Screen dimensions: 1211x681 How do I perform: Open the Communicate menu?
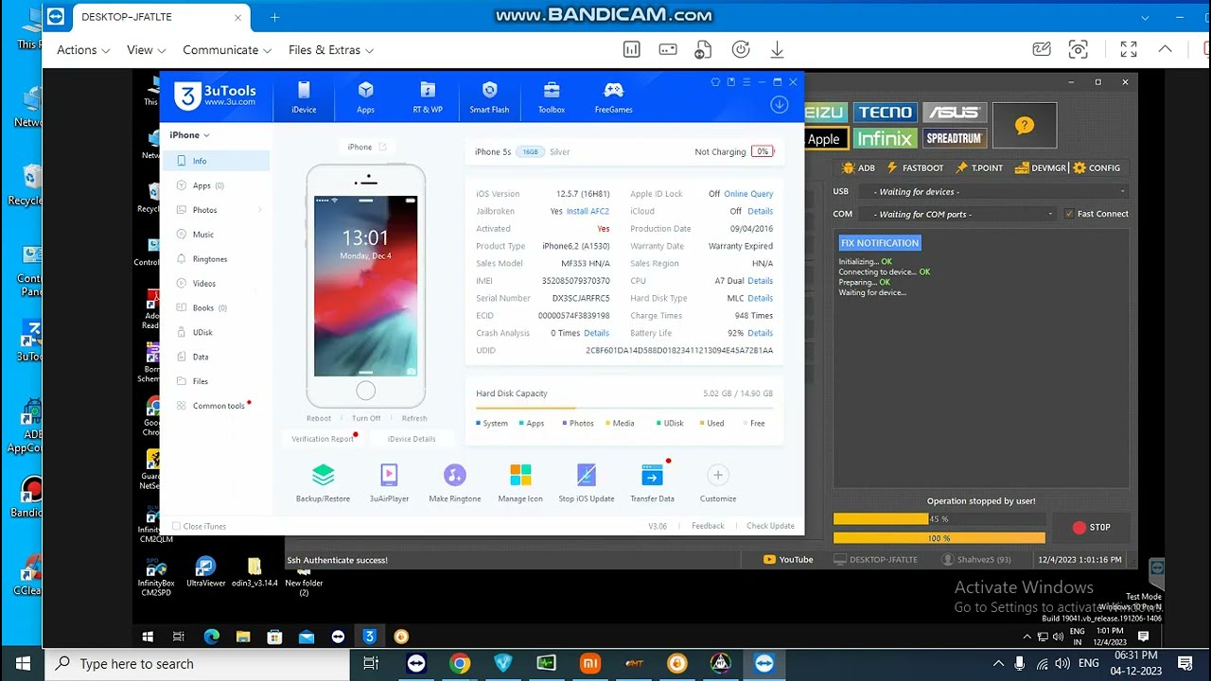pyautogui.click(x=227, y=50)
